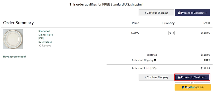
Task: Open the Quantity dropdown showing 5
Action: 171,33
